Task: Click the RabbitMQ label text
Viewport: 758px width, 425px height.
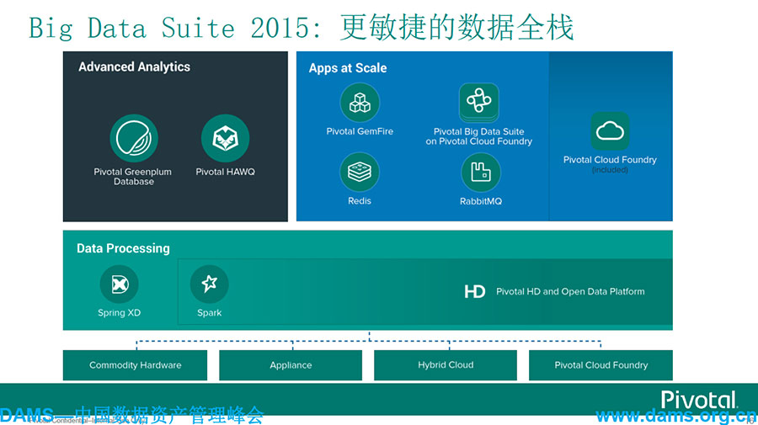Action: pos(481,201)
